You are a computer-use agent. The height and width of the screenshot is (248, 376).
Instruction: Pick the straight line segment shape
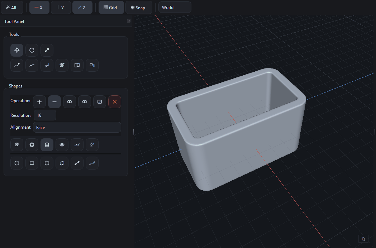click(77, 163)
